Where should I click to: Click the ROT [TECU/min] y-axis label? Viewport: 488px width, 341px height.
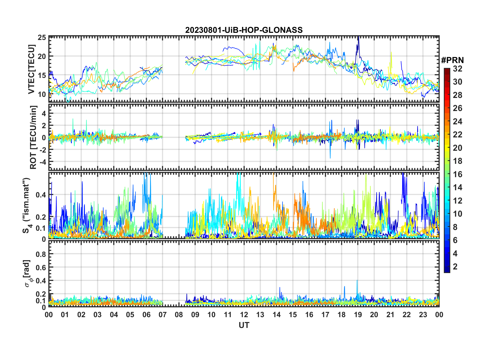click(x=33, y=137)
